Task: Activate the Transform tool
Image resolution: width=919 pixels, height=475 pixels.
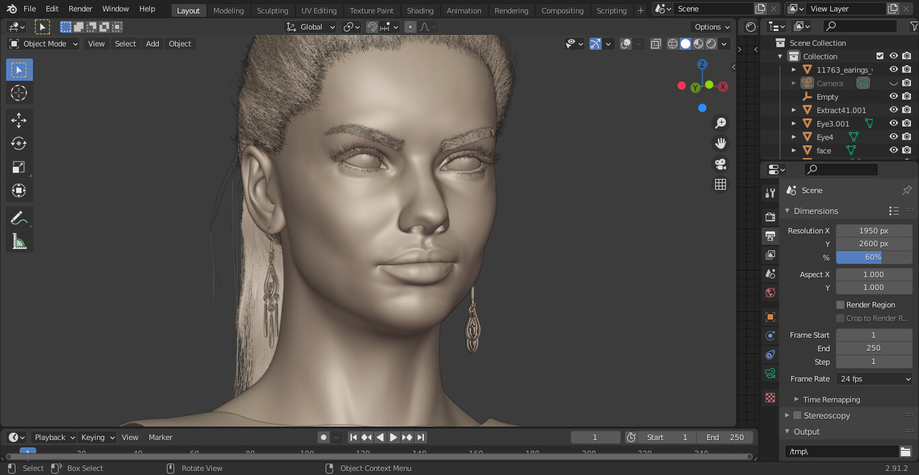Action: 19,190
